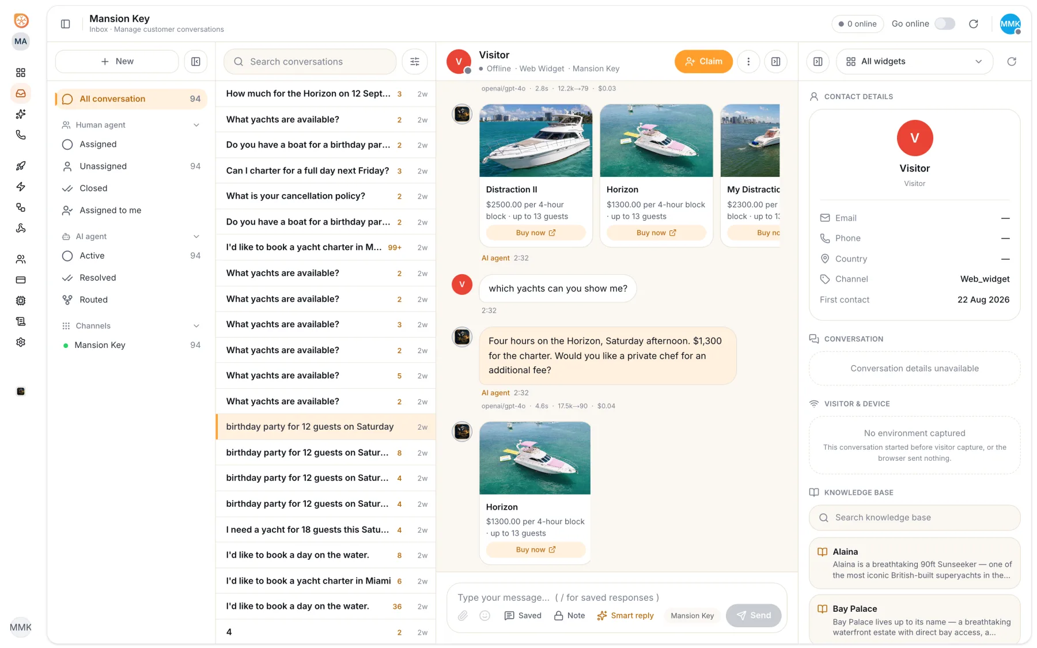Open Saved responses button
Screen dimensions: 1037x648
[x=523, y=616]
